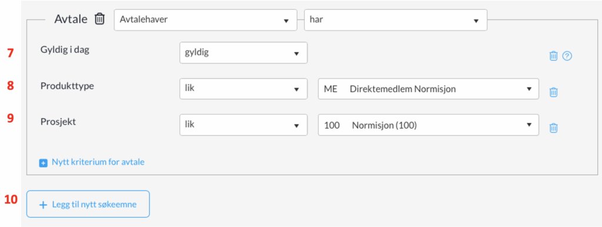Remove the Prosjekt criterion
Viewport: 602px width, 227px height.
[553, 128]
